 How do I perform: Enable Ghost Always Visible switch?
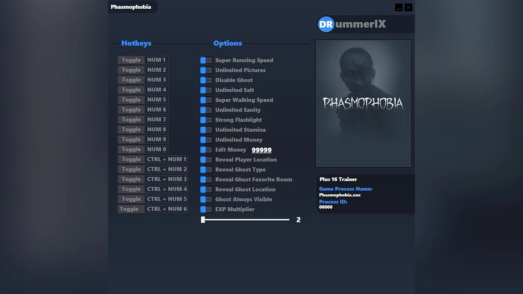pyautogui.click(x=206, y=199)
